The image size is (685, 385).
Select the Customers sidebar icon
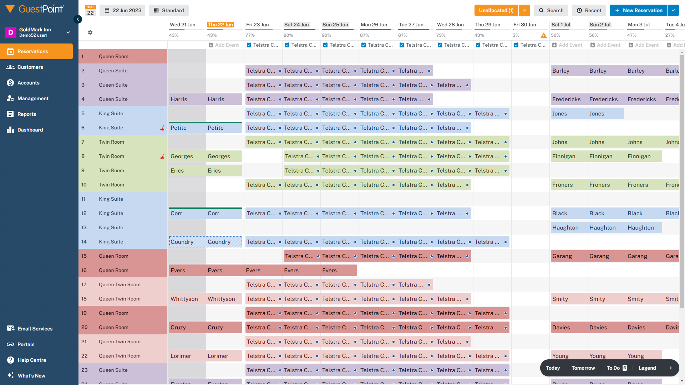pyautogui.click(x=30, y=67)
